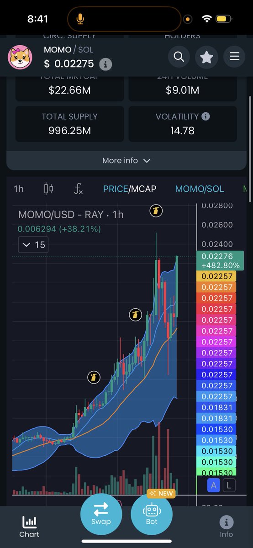Screen dimensions: 253x548
Task: Enable auto scale with A button
Action: [x=214, y=485]
